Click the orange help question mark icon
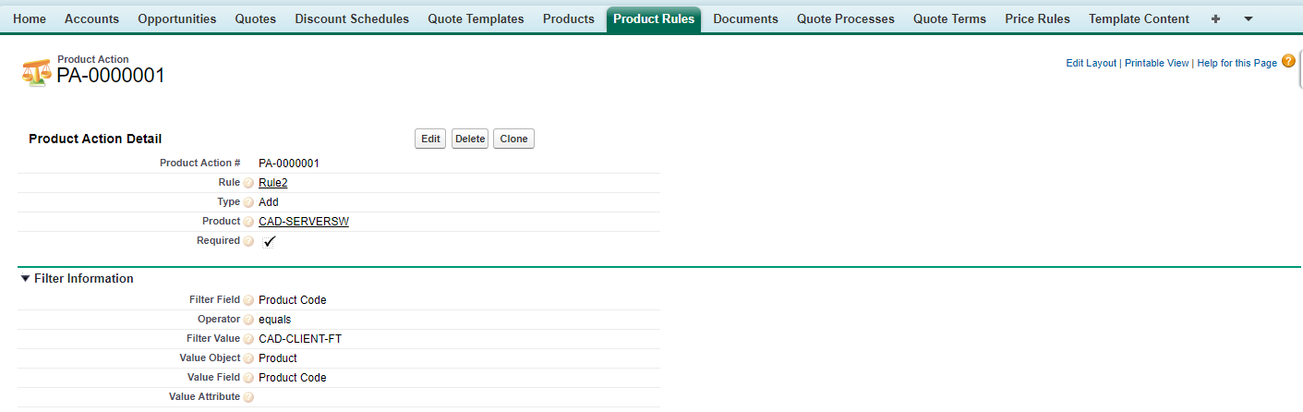Viewport: 1303px width, 412px height. [x=1288, y=61]
